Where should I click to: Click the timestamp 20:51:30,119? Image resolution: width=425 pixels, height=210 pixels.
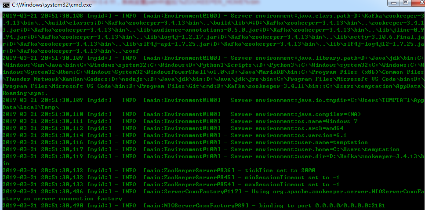click(x=62, y=156)
